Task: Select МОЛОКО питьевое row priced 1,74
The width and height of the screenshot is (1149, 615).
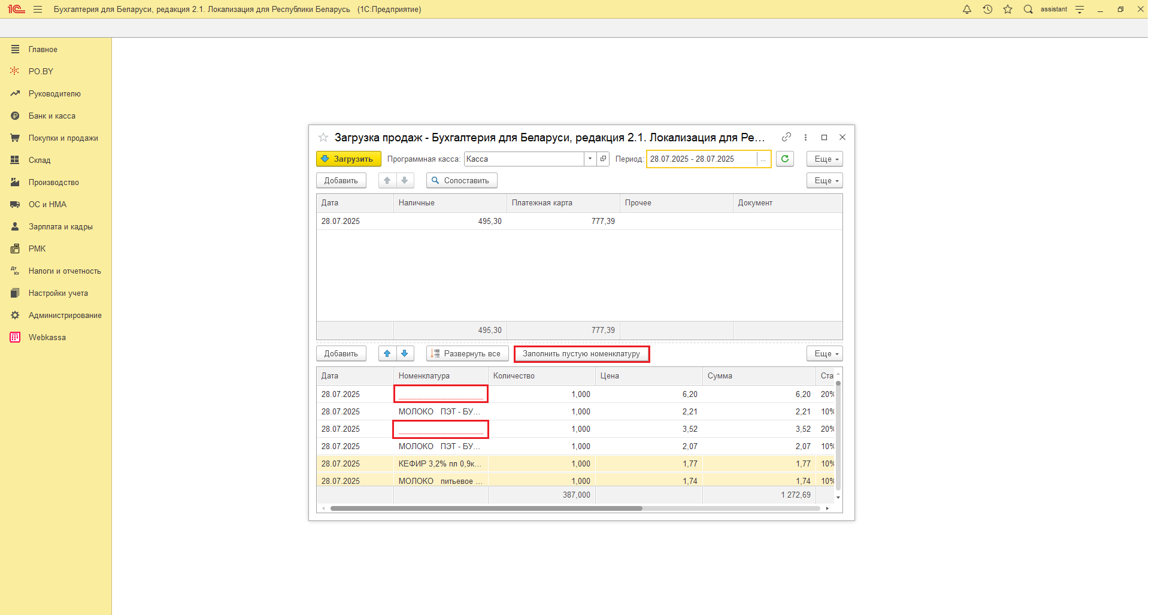Action: coord(575,480)
